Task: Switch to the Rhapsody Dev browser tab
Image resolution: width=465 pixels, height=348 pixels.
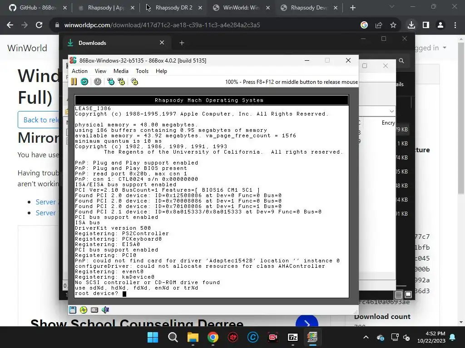Action: coord(309,8)
